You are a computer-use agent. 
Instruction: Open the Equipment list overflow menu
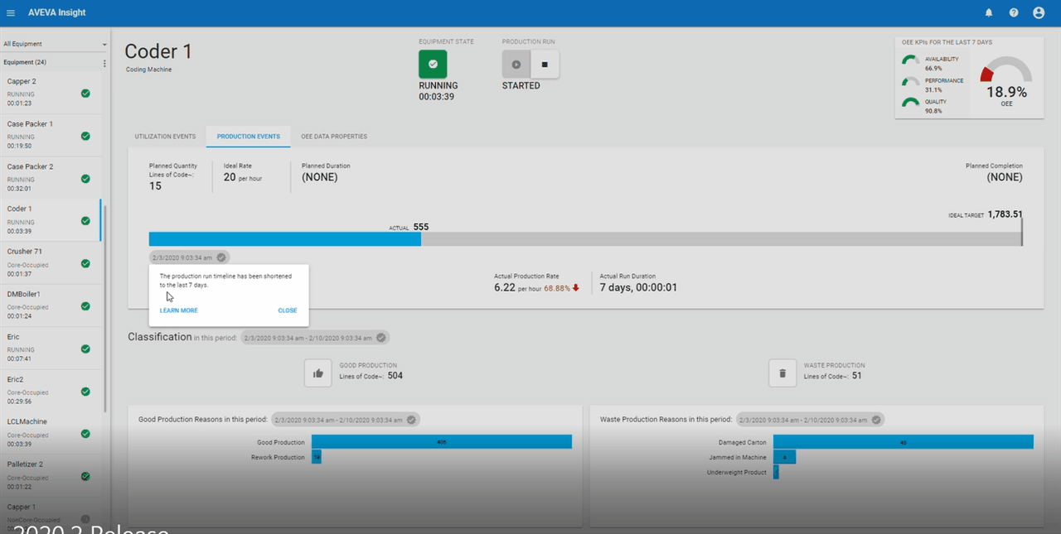(x=104, y=63)
